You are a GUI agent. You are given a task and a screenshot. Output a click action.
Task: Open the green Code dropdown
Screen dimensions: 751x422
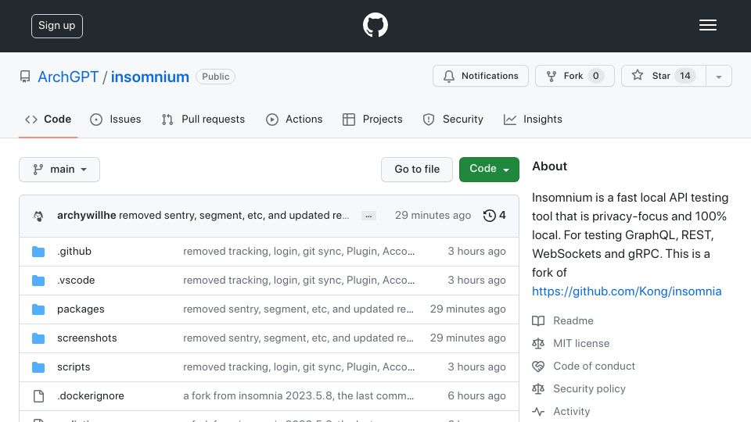point(489,170)
